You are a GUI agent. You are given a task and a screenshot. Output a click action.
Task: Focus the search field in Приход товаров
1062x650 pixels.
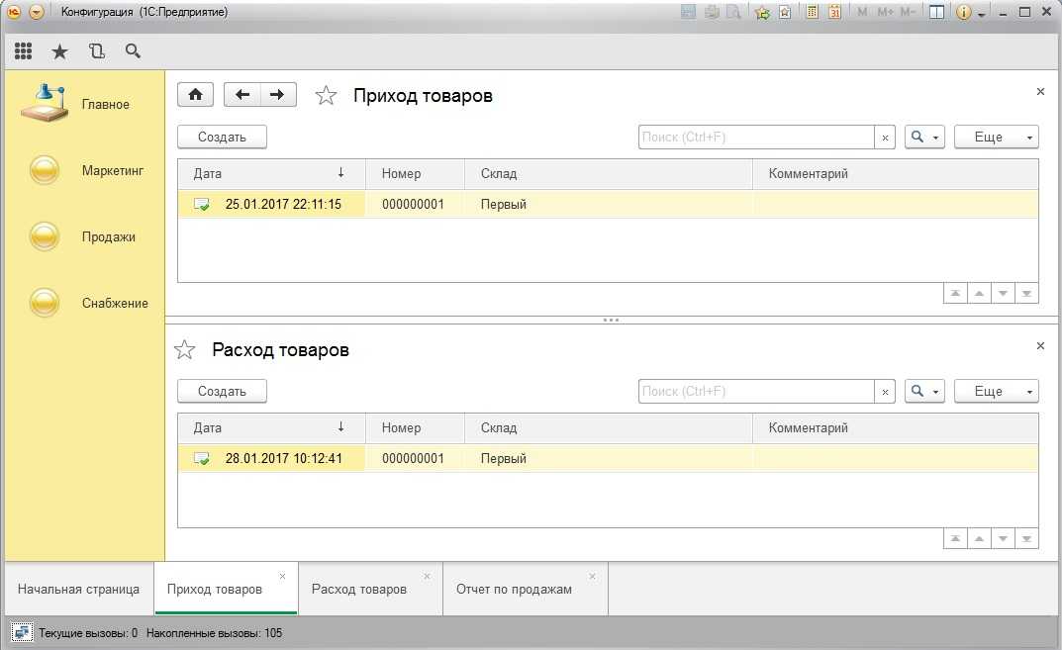(x=756, y=137)
